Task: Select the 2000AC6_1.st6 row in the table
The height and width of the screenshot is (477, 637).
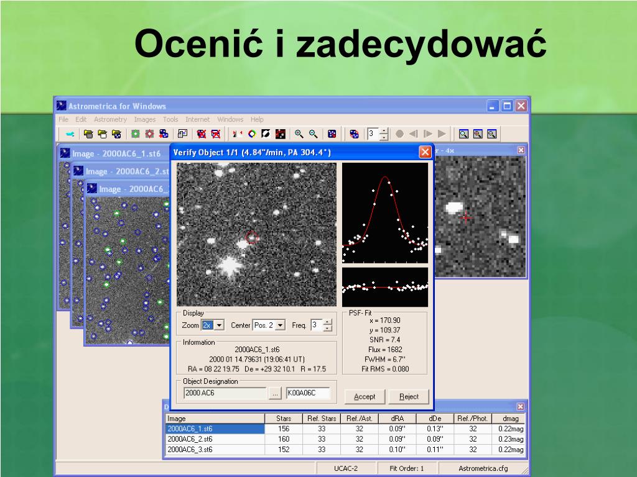Action: pyautogui.click(x=345, y=429)
